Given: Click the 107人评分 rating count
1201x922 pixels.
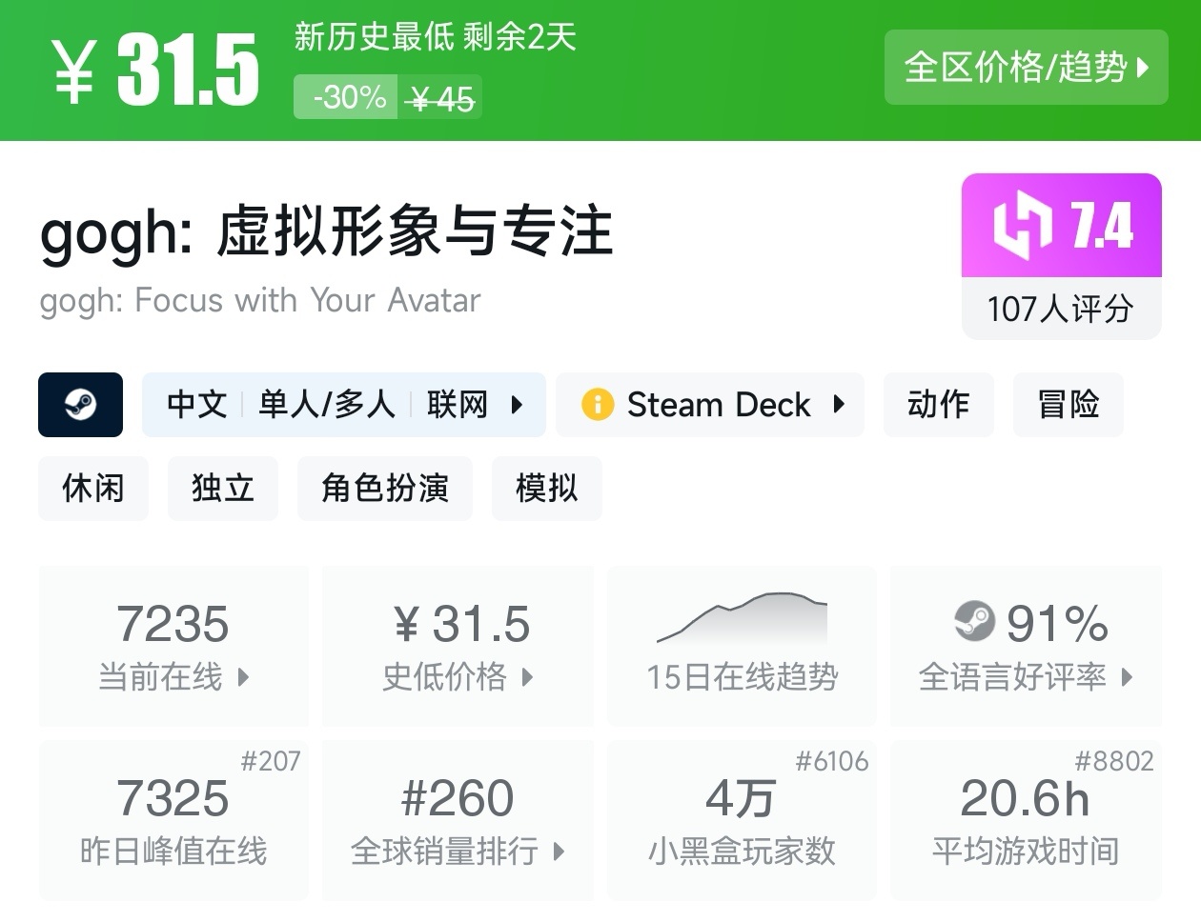Looking at the screenshot, I should (1060, 309).
